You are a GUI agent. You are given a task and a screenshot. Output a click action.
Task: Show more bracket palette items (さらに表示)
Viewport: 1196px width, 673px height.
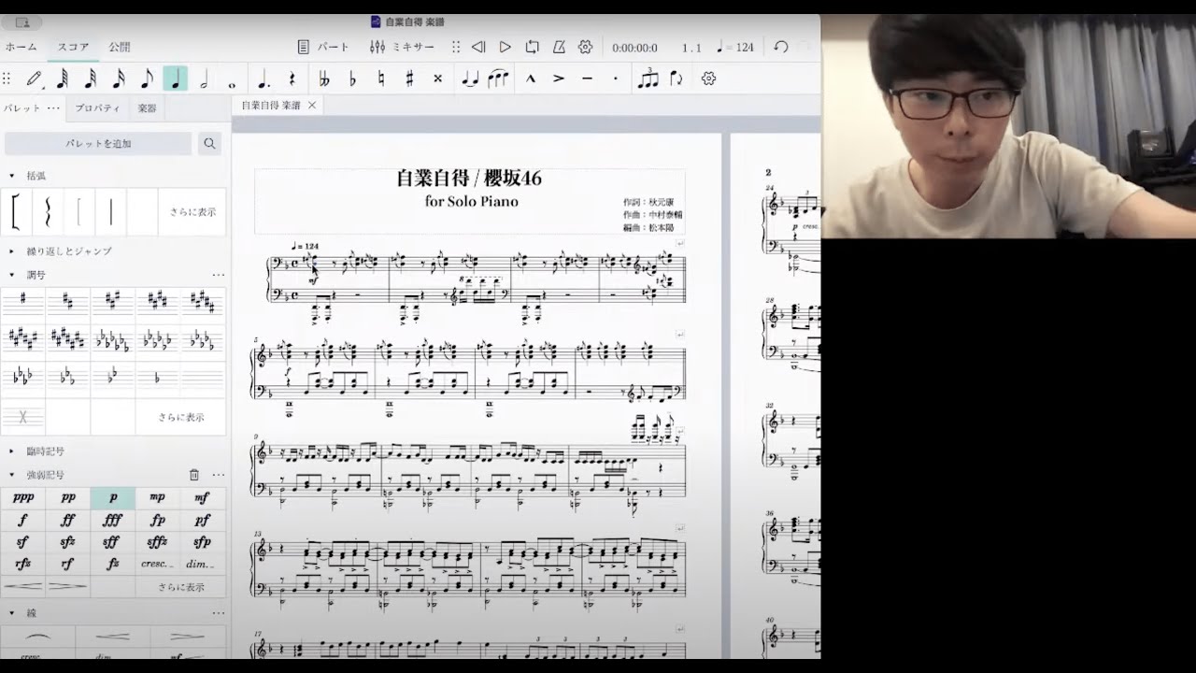tap(192, 212)
